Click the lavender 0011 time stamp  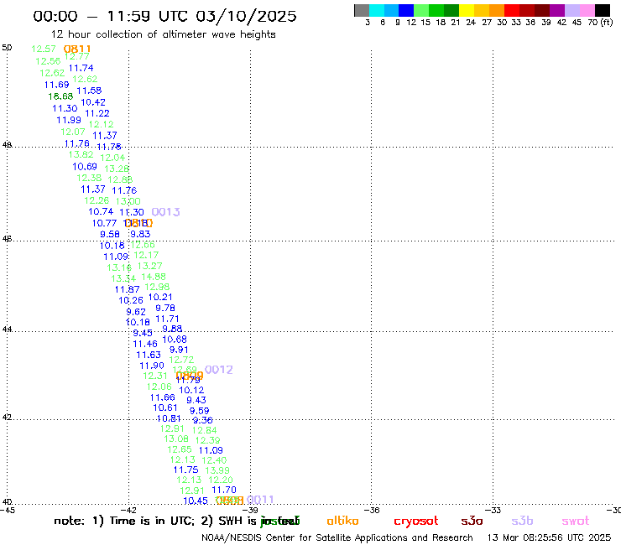[x=260, y=500]
